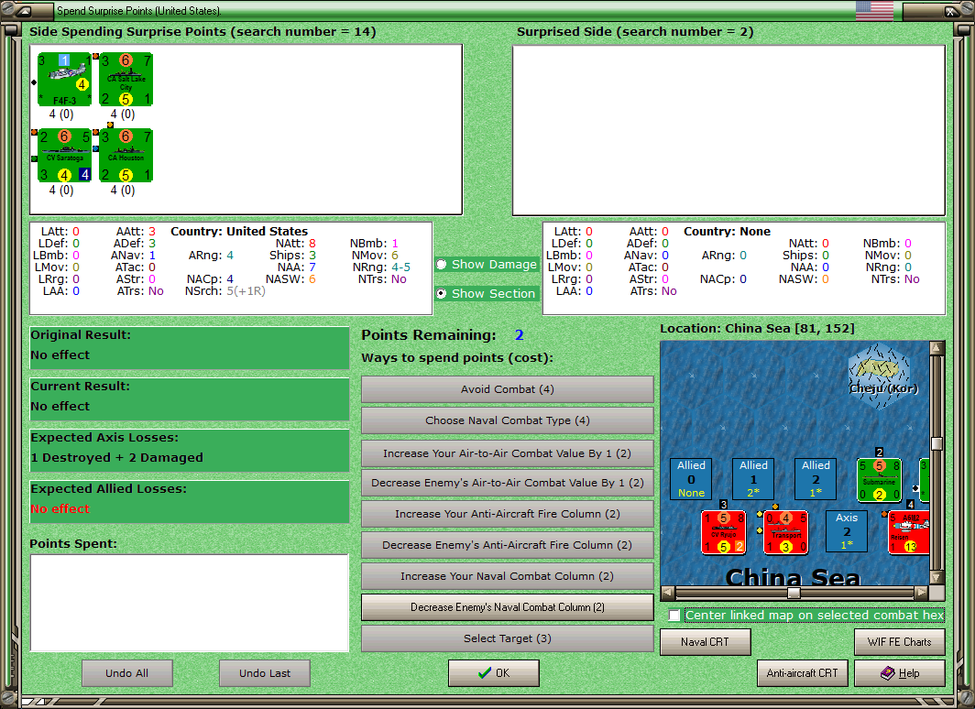The height and width of the screenshot is (709, 975).
Task: Open the WIF FE Charts
Action: pos(900,642)
